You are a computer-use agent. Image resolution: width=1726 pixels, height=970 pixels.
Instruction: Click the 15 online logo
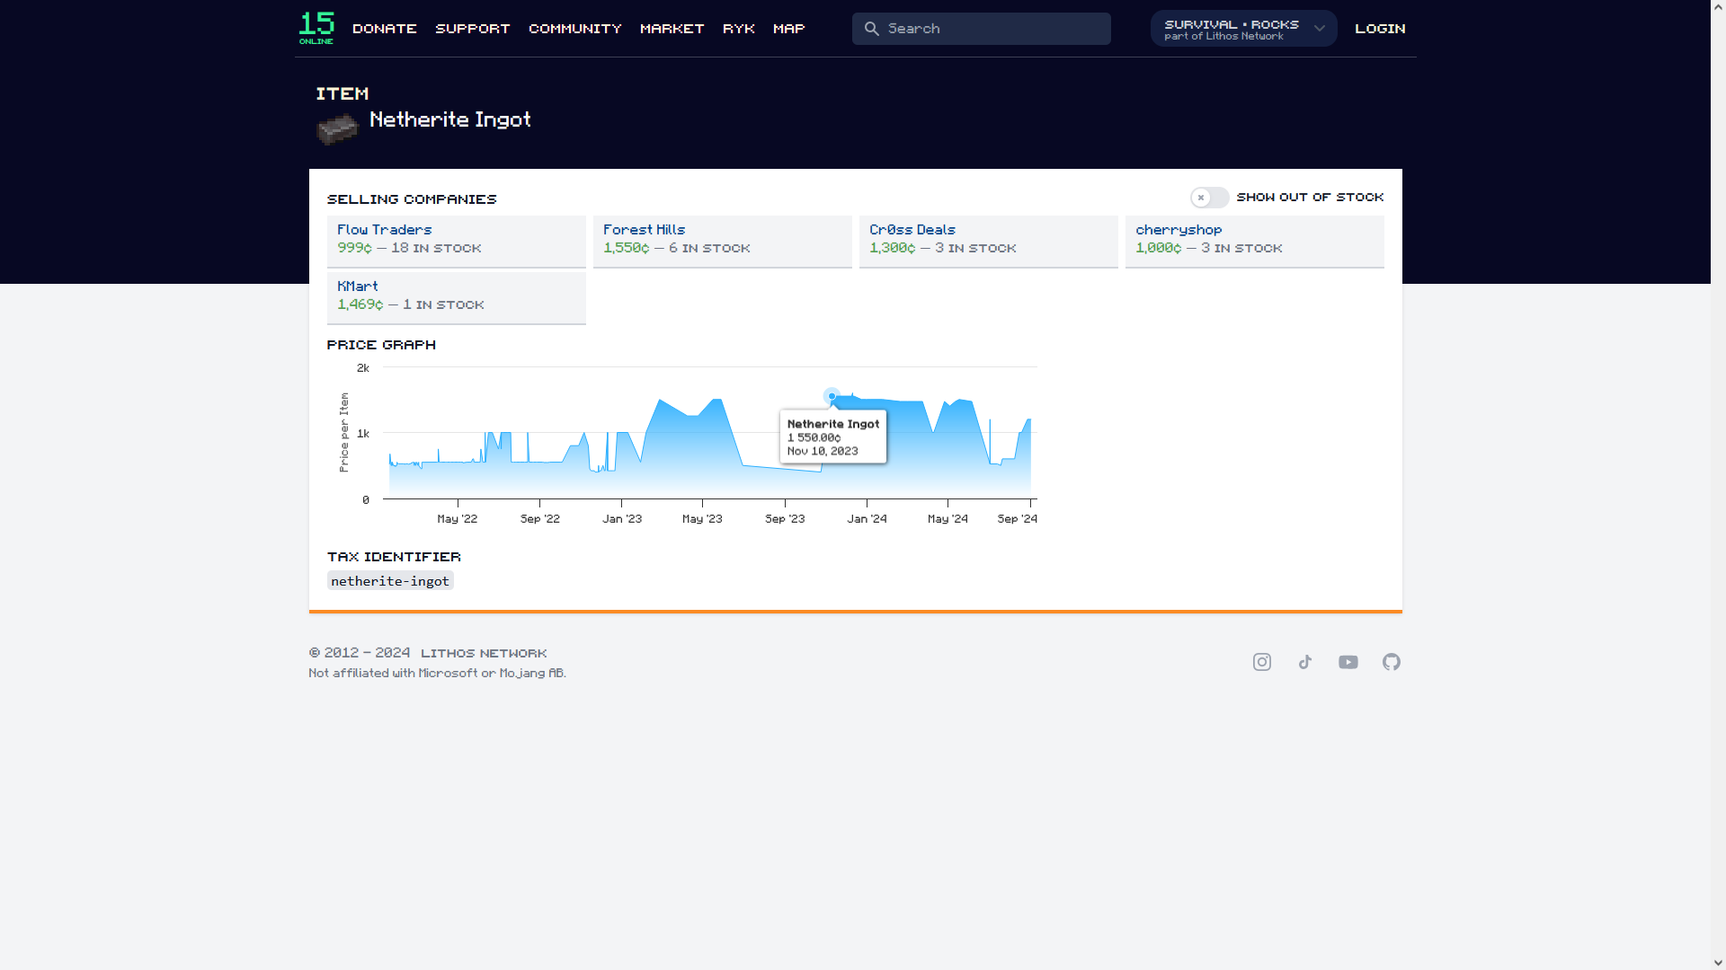coord(316,28)
